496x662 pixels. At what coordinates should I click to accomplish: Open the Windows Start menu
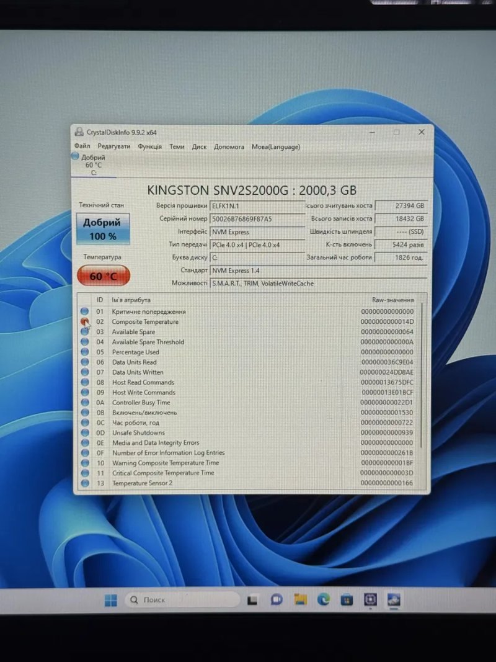tap(110, 600)
